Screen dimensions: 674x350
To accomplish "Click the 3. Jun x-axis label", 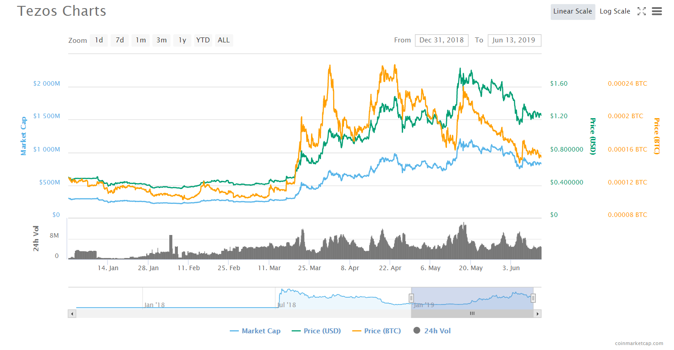I will [511, 268].
